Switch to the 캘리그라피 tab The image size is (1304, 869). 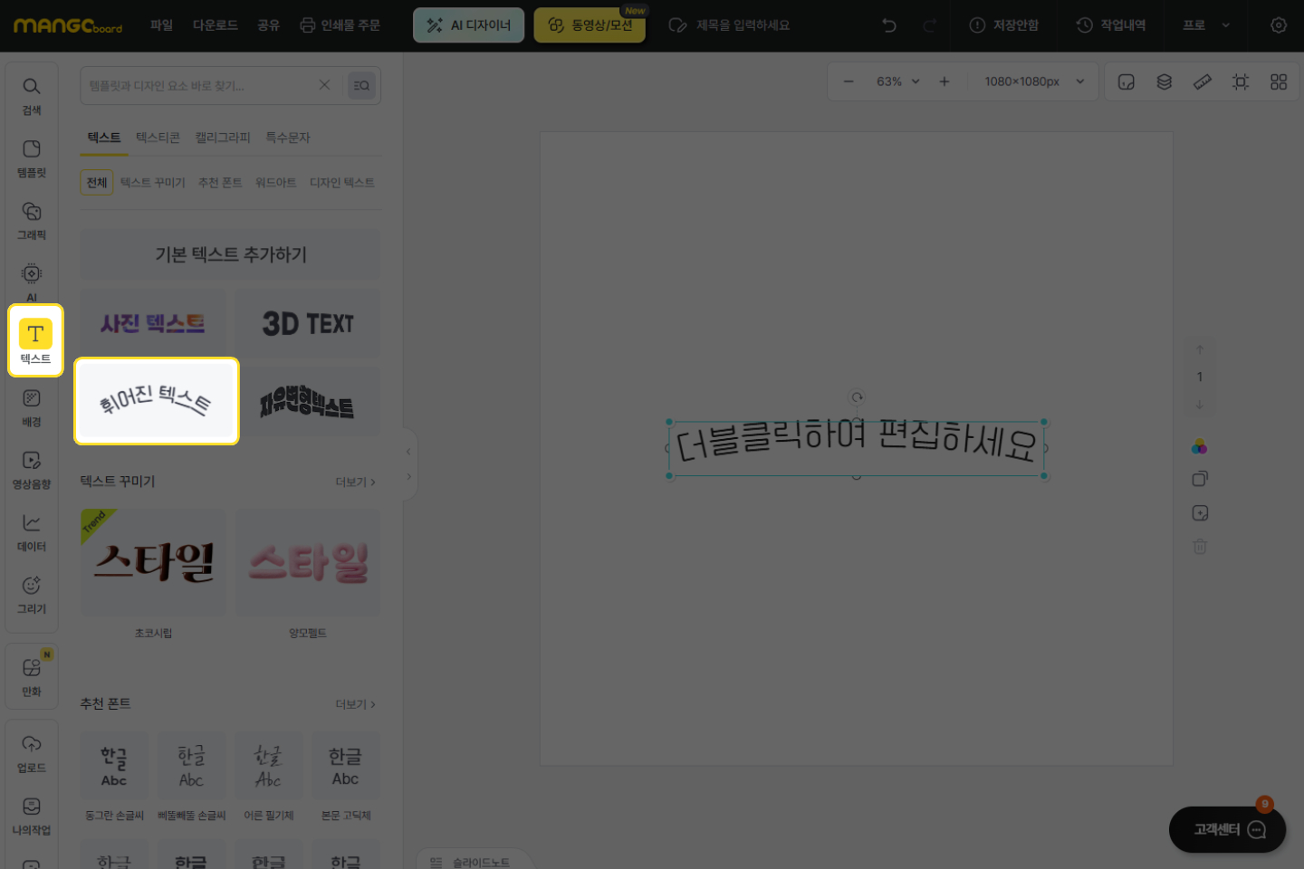click(223, 138)
